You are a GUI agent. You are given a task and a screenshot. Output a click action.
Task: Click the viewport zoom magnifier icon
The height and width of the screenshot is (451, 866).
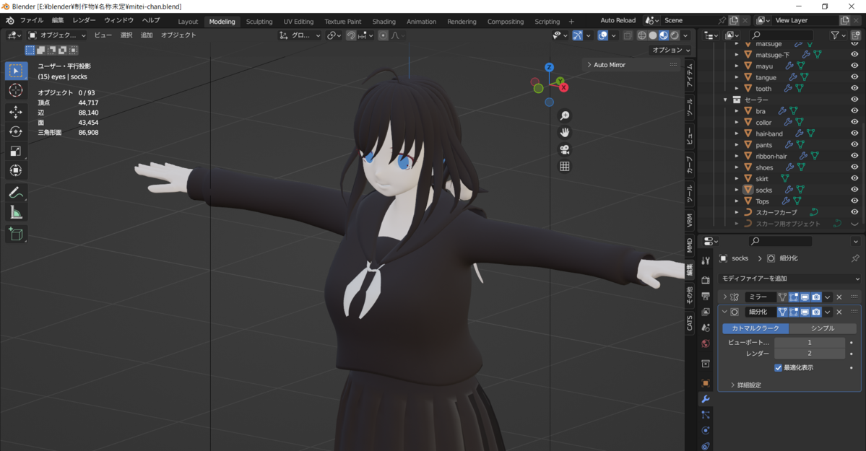[x=565, y=116]
